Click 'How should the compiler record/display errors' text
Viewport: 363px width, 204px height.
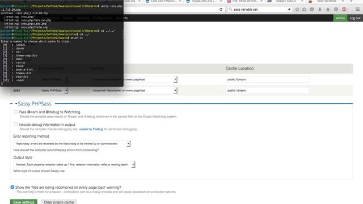pyautogui.click(x=56, y=150)
